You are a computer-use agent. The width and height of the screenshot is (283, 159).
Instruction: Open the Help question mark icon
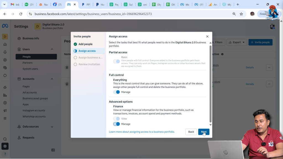point(5,154)
